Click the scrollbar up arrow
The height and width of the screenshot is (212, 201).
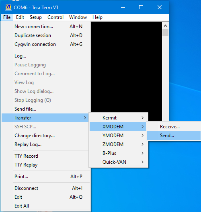[x=165, y=26]
